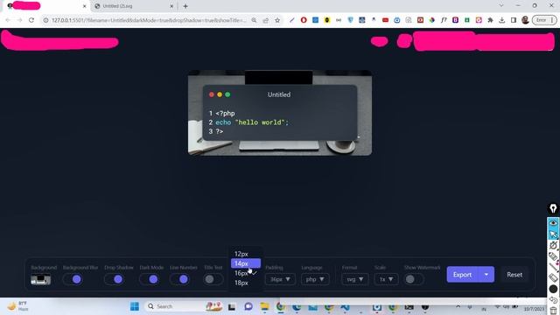The width and height of the screenshot is (560, 315).
Task: Toggle the browser side panel icon
Action: click(x=514, y=20)
